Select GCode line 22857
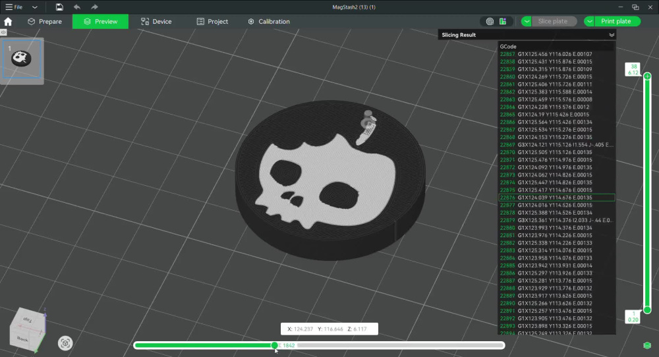 click(x=556, y=54)
